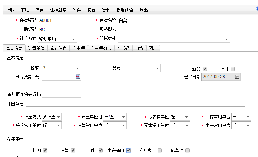The image size is (258, 157).
Task: Click the 存货名称 input field
Action: 174,20
